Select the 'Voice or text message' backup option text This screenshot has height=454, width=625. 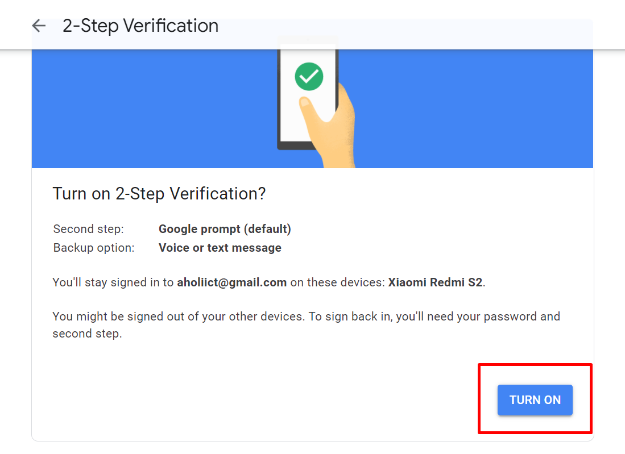220,248
